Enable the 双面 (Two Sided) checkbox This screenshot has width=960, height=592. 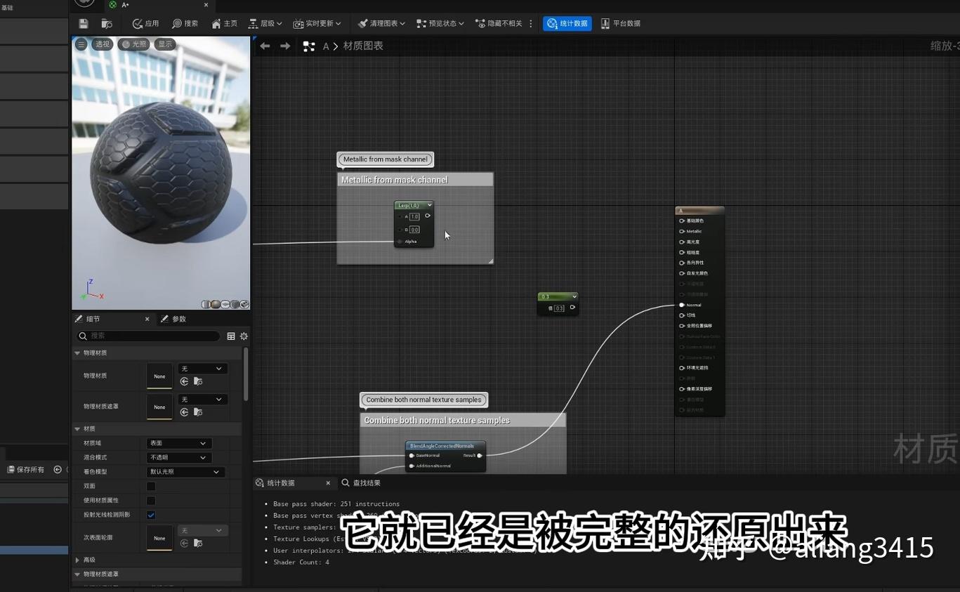[x=151, y=486]
